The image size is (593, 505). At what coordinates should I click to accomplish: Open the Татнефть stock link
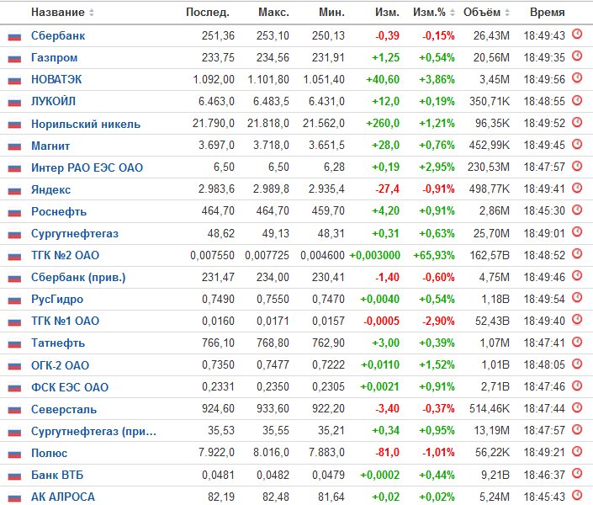point(58,343)
